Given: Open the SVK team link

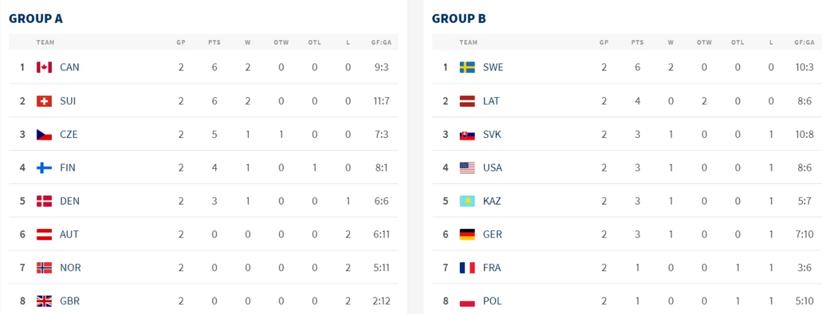Looking at the screenshot, I should tap(492, 135).
